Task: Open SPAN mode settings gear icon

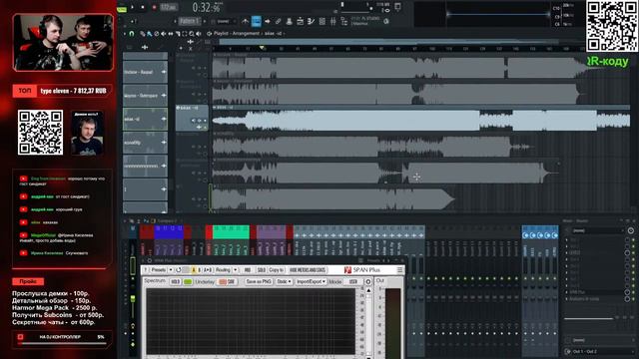Action: click(x=368, y=281)
